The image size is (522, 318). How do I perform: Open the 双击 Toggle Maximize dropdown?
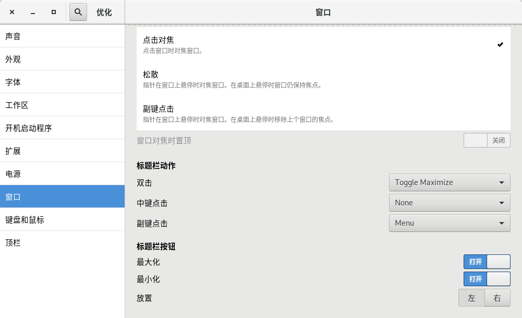click(449, 182)
